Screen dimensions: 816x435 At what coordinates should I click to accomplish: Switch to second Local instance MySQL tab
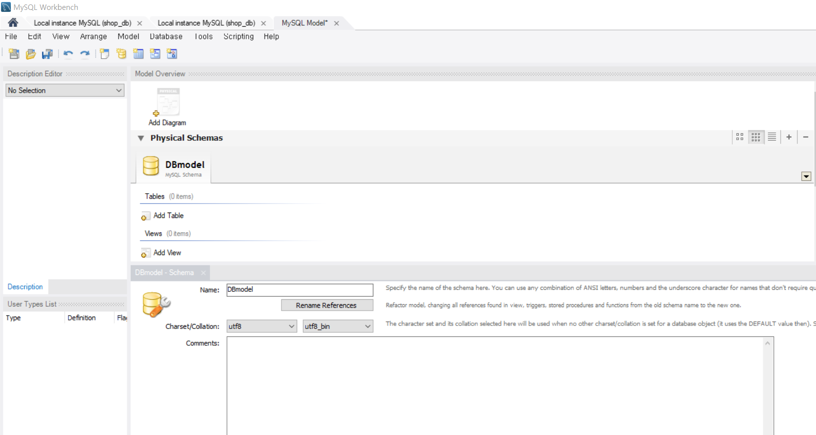[206, 23]
